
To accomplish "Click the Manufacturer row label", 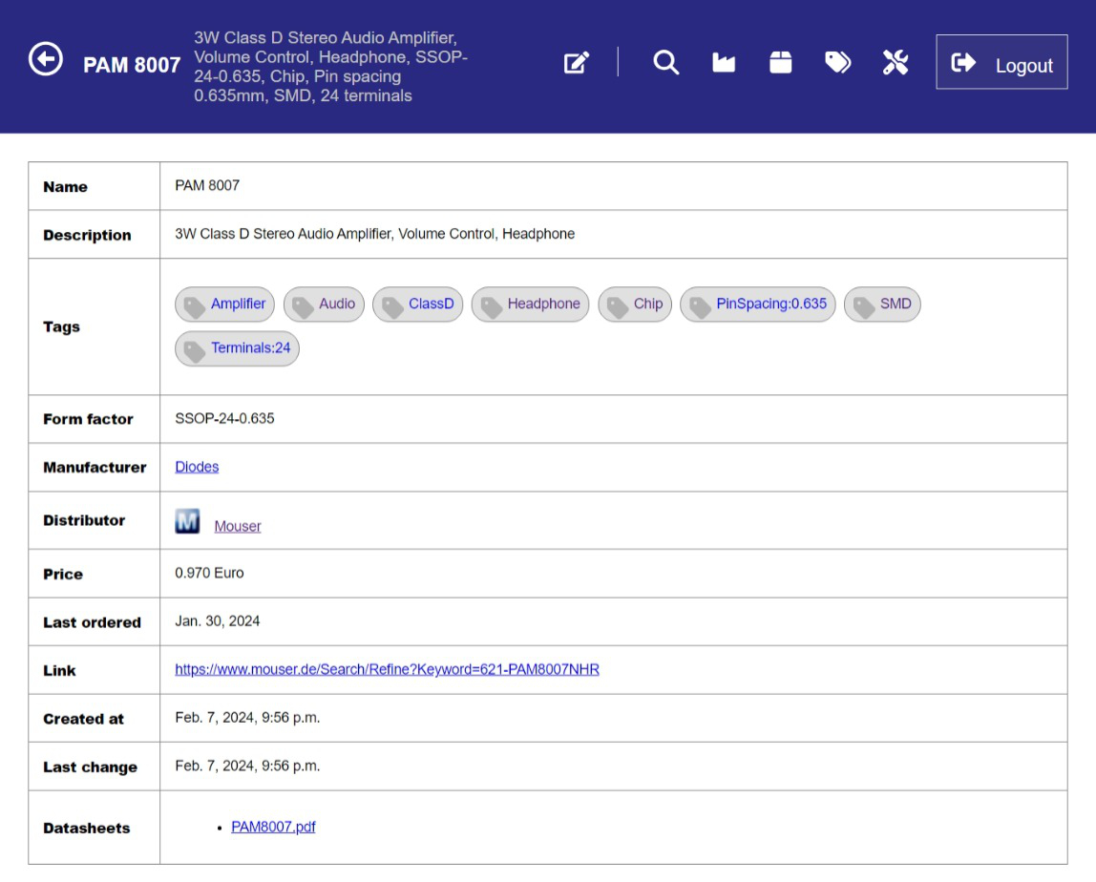I will click(x=95, y=467).
